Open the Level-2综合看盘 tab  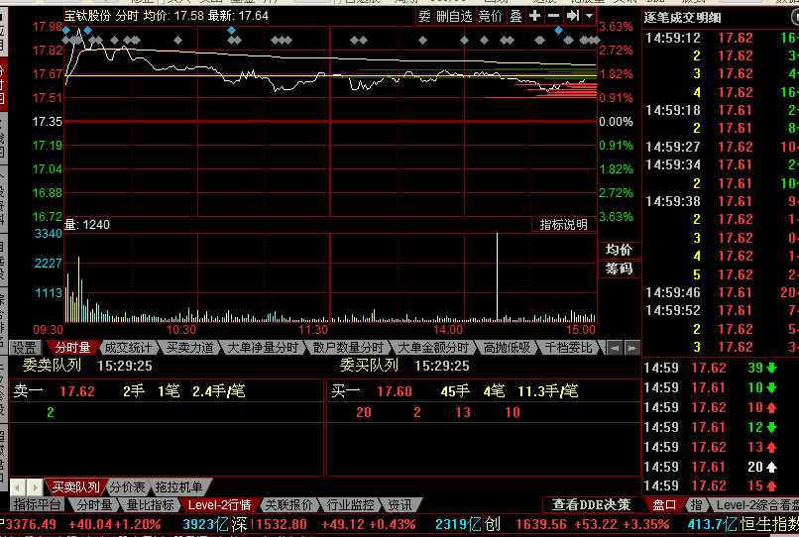[757, 505]
